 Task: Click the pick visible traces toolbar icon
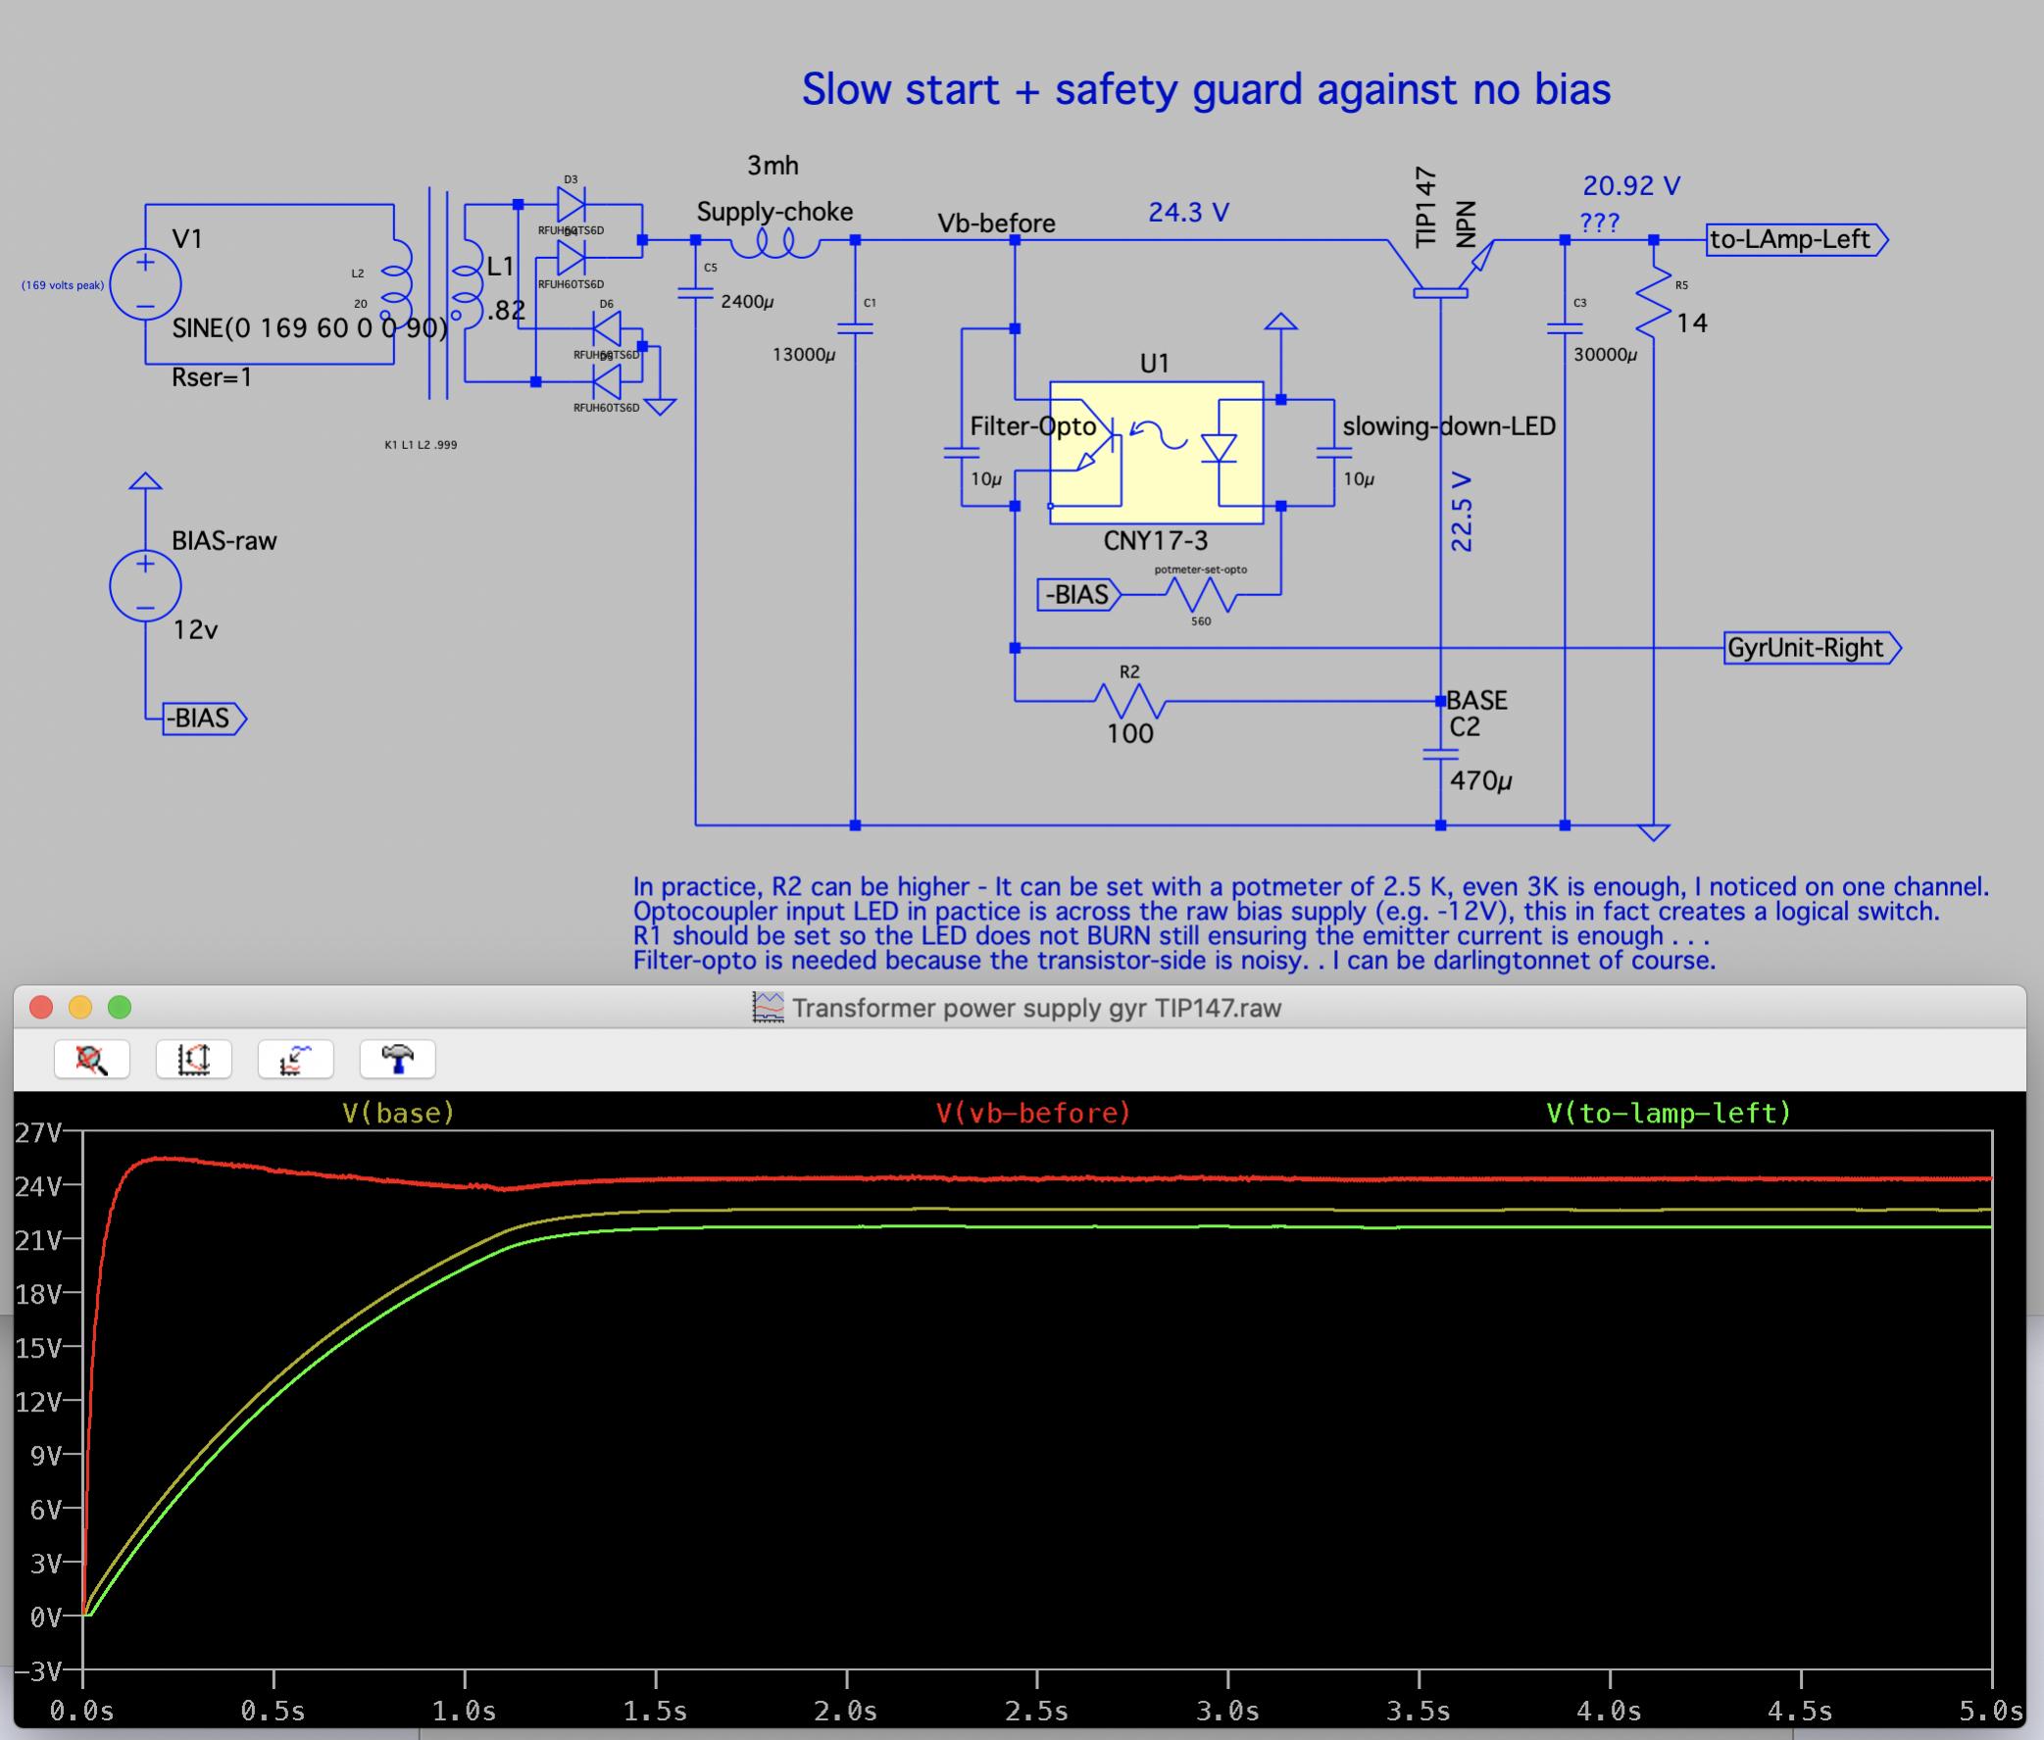pos(295,1060)
